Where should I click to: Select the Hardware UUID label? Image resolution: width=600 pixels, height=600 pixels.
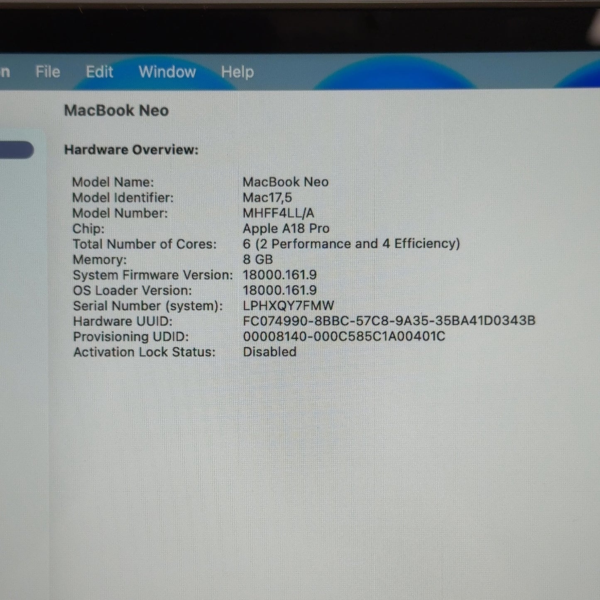click(x=122, y=321)
